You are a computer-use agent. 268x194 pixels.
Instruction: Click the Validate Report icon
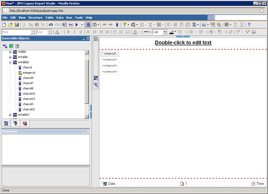(64, 25)
